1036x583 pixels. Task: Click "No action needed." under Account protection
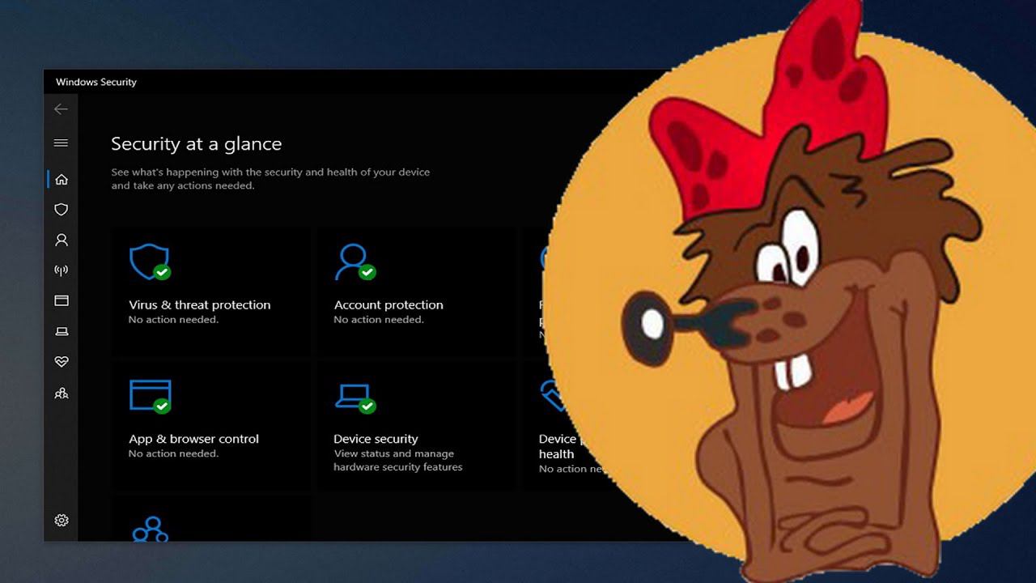pos(379,320)
